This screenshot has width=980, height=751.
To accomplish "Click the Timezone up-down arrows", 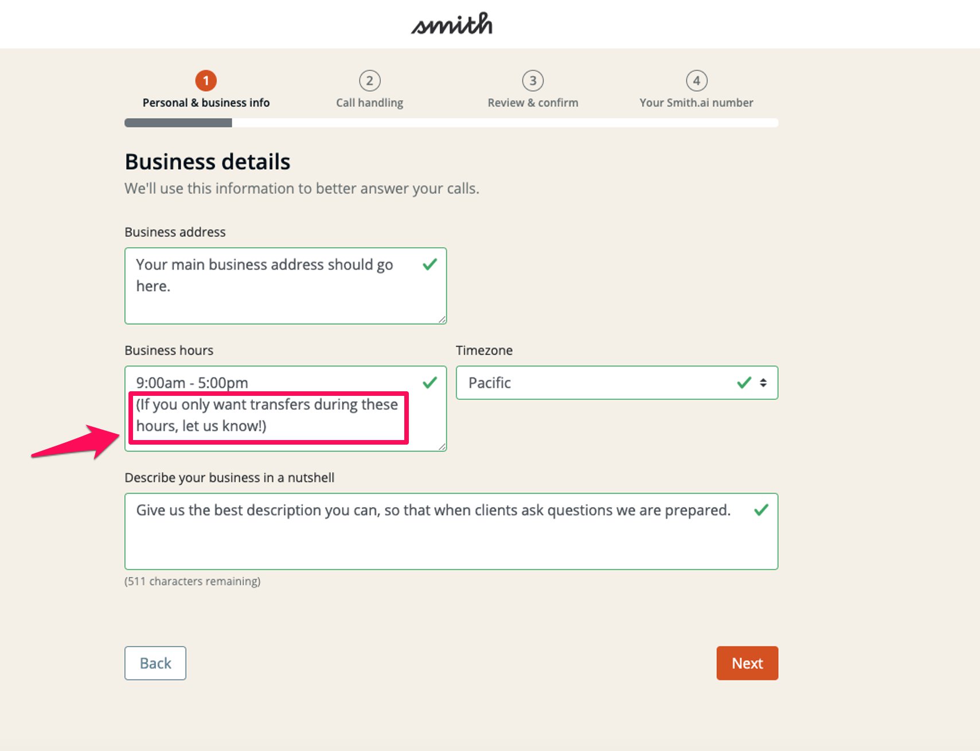I will pos(763,383).
